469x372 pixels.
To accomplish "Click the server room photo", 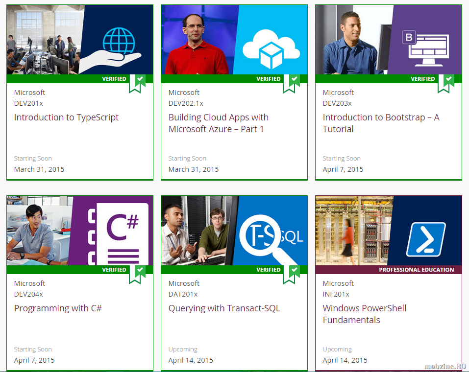I will point(354,231).
